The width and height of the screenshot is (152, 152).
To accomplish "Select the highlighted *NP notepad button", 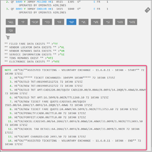I will point(71,22).
